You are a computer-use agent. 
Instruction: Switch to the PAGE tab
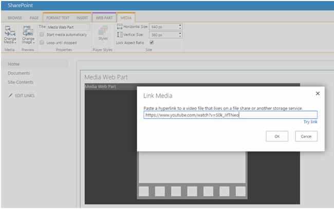[x=34, y=18]
